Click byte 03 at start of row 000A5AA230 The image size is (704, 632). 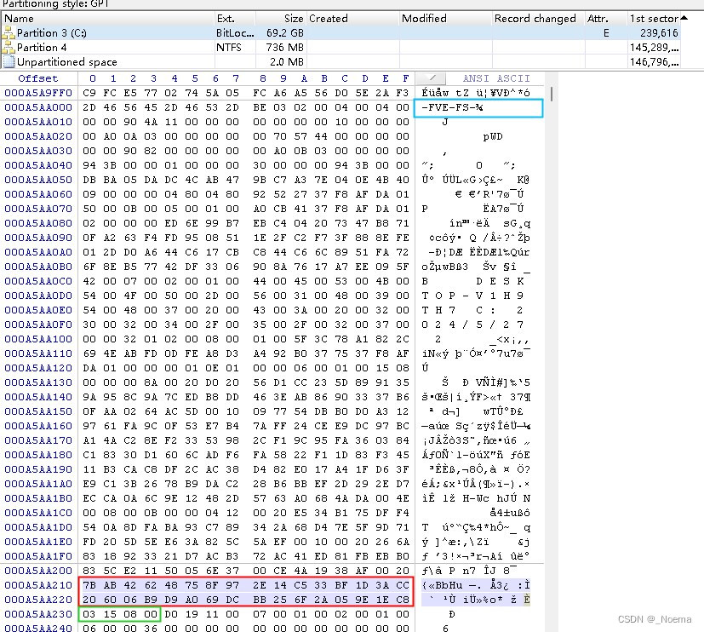tap(89, 614)
